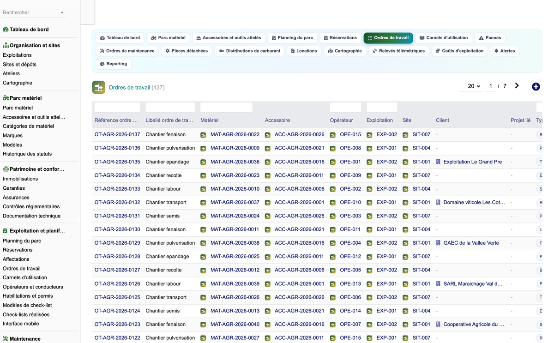Go to next page arrow

(517, 86)
